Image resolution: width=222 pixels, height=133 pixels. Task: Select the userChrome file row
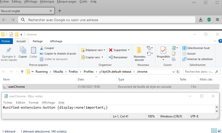coord(111,87)
